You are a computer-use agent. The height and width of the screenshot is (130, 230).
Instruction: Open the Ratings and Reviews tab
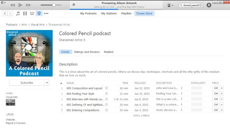(87, 52)
